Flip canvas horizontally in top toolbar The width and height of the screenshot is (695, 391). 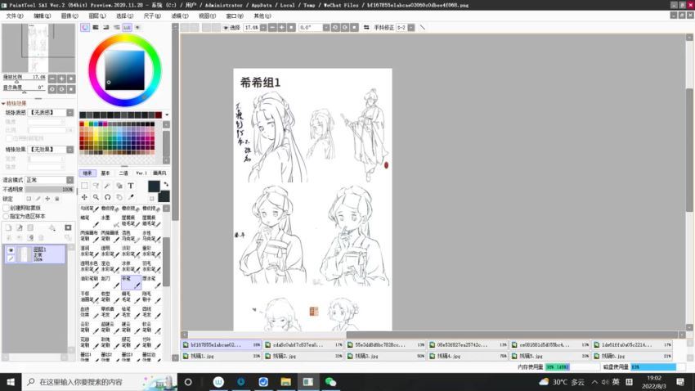coord(366,28)
